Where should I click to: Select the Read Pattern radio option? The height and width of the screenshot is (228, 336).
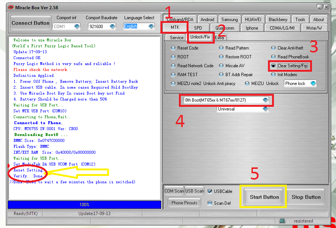click(234, 48)
